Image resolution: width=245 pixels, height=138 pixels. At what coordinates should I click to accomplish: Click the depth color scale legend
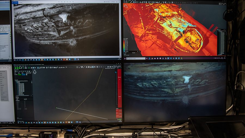(127, 47)
